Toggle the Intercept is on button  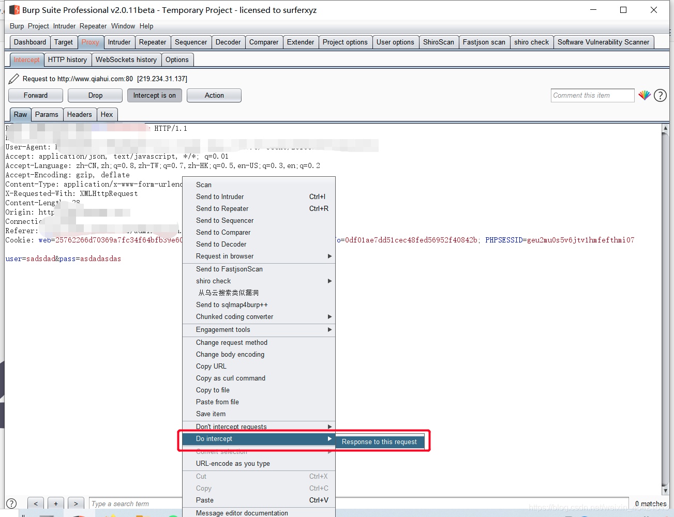click(155, 95)
